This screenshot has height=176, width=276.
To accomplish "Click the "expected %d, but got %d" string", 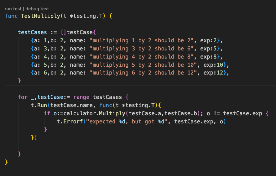I will pyautogui.click(x=129, y=122).
